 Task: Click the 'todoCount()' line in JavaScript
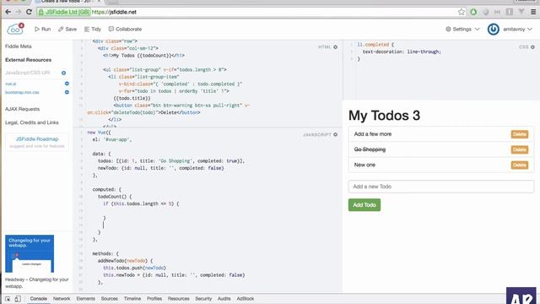pyautogui.click(x=115, y=197)
